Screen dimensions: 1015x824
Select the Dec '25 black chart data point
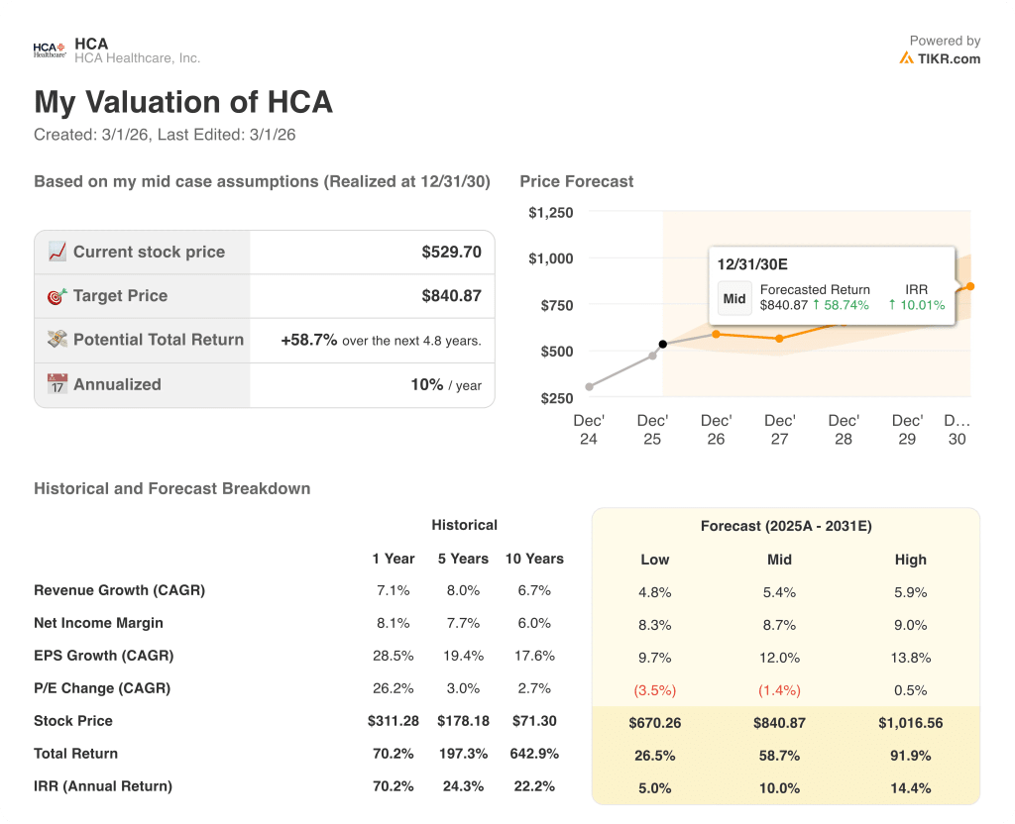tap(662, 345)
